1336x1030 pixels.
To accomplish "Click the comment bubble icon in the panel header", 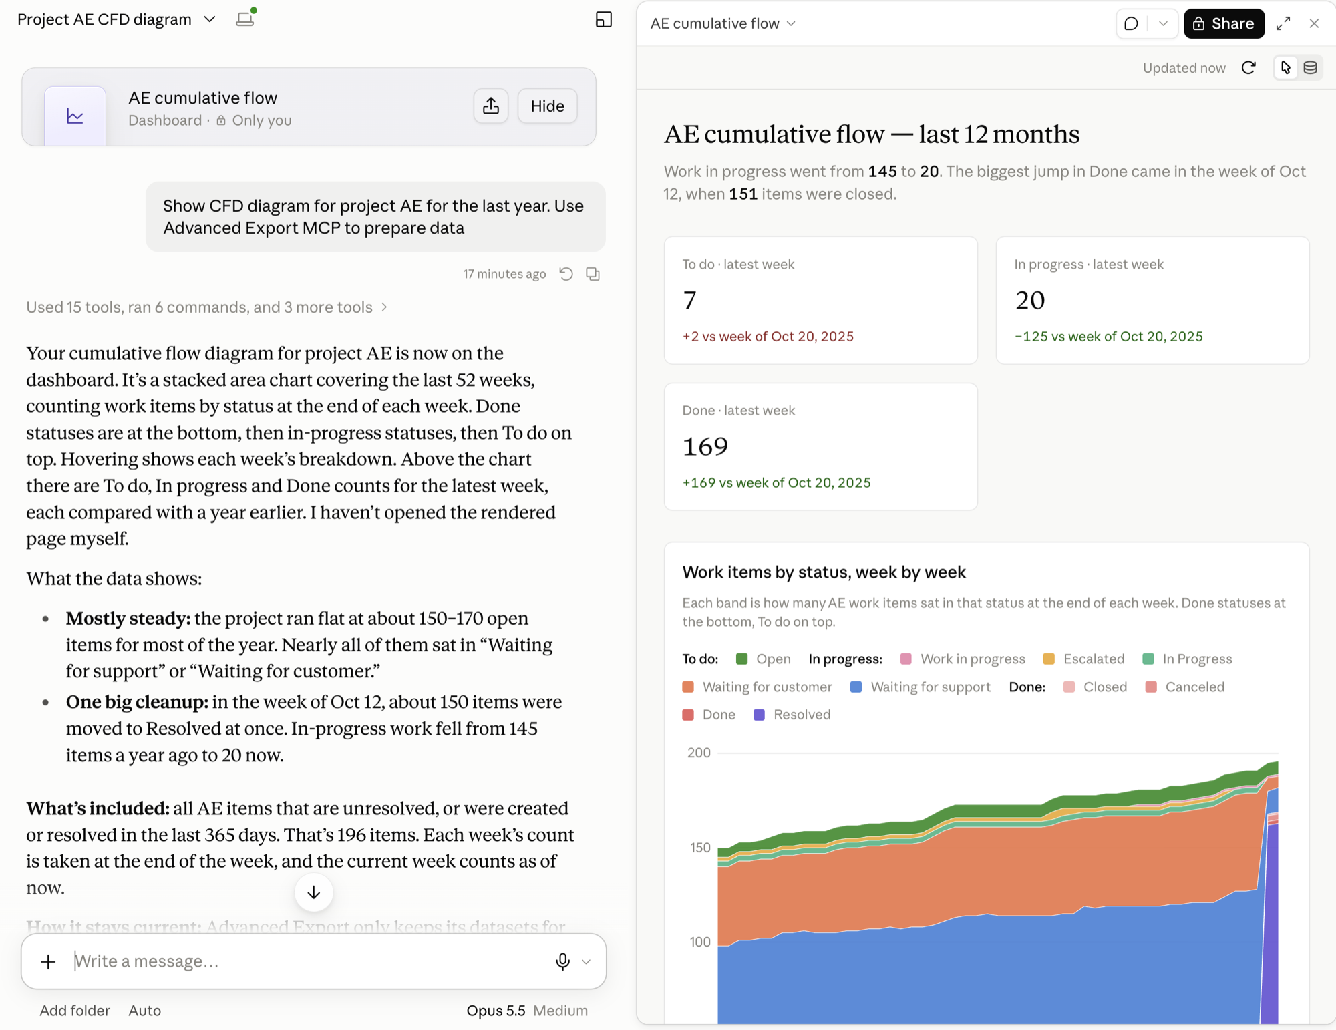I will coord(1131,23).
